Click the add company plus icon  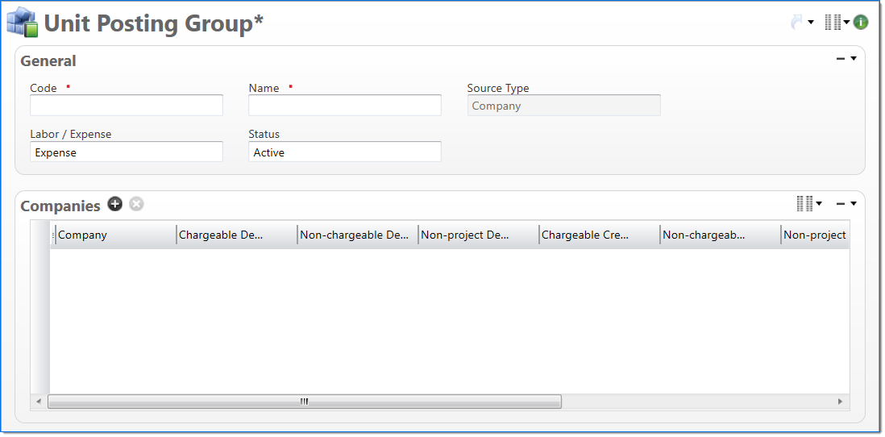[x=115, y=204]
